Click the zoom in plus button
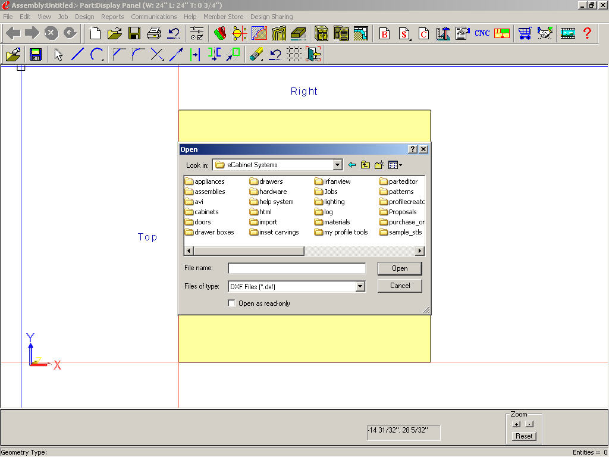 pyautogui.click(x=516, y=424)
